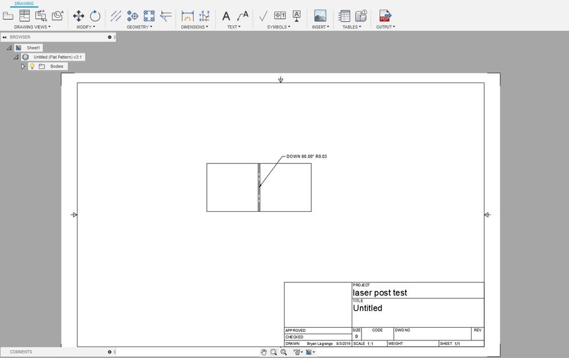This screenshot has height=358, width=569.
Task: Click the DWG NO title block cell
Action: coord(433,334)
